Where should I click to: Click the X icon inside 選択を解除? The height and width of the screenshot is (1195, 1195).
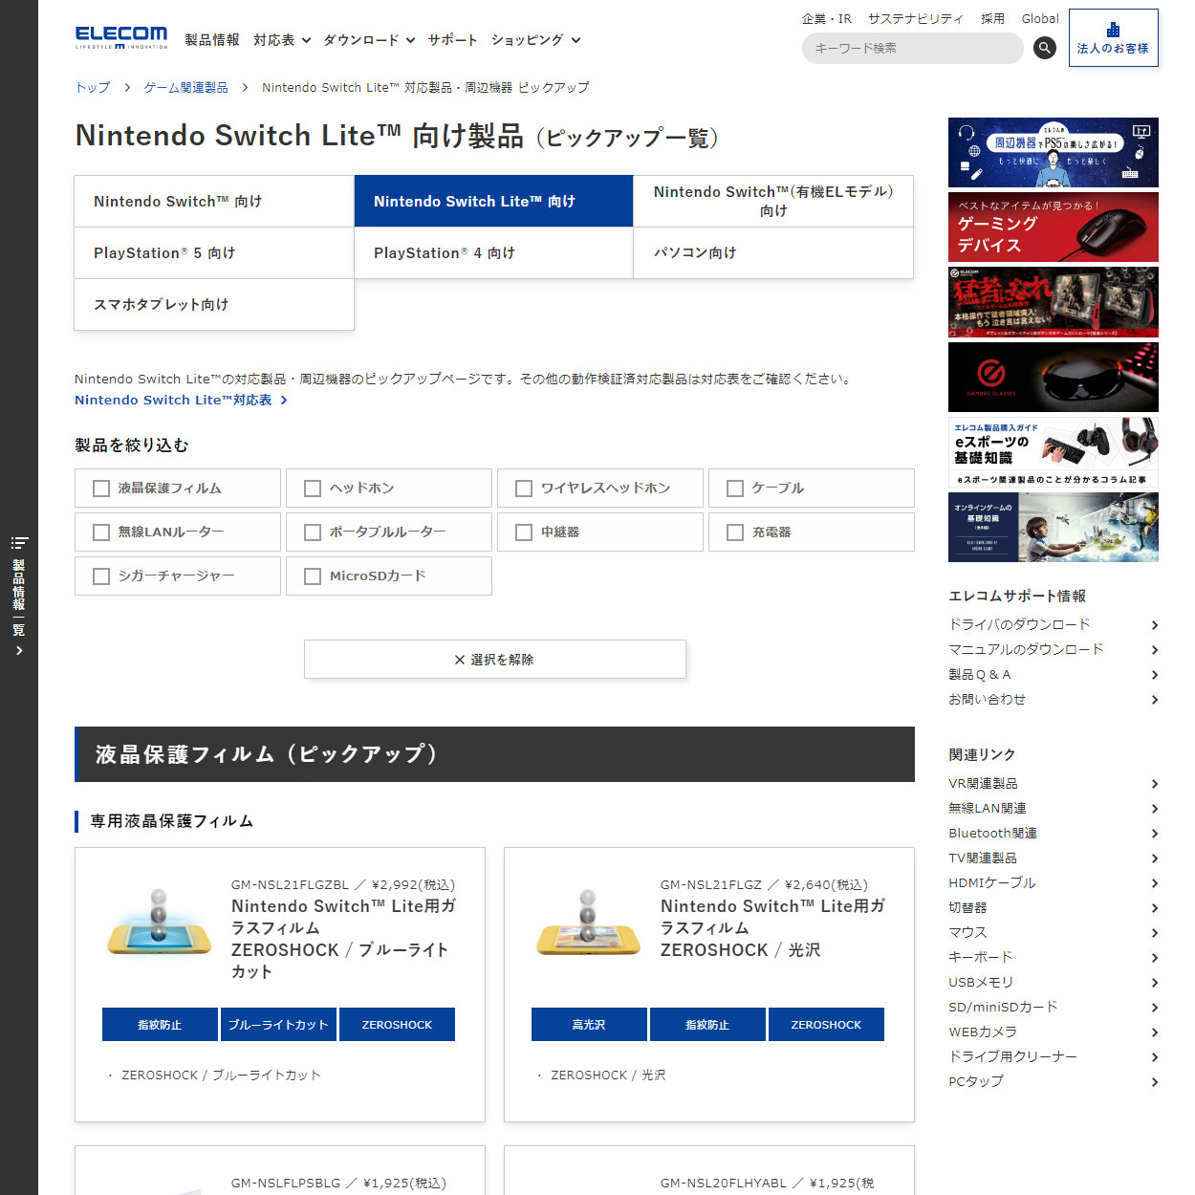[x=458, y=659]
